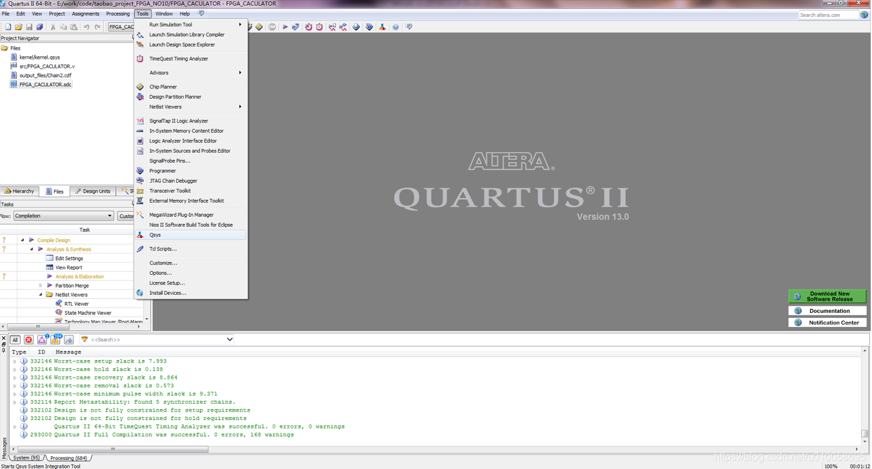Toggle the All messages filter

[15, 340]
